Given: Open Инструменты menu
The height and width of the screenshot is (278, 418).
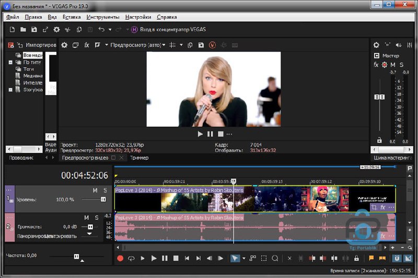Looking at the screenshot, I should pyautogui.click(x=103, y=17).
